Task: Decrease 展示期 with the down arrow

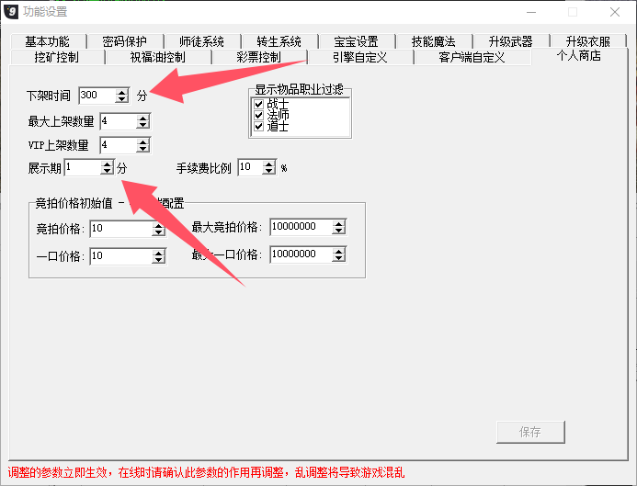Action: coord(107,171)
